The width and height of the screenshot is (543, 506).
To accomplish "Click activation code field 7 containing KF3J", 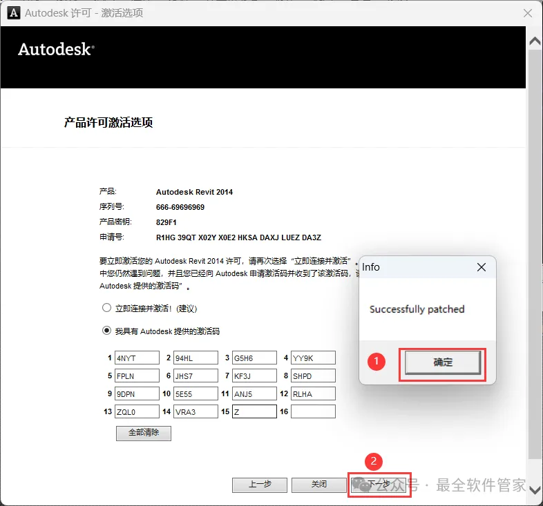I will click(x=254, y=376).
